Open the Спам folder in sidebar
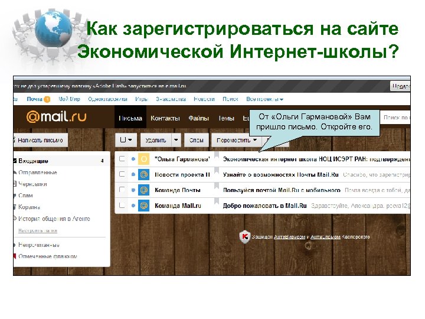This screenshot has width=425, height=319. pos(25,196)
